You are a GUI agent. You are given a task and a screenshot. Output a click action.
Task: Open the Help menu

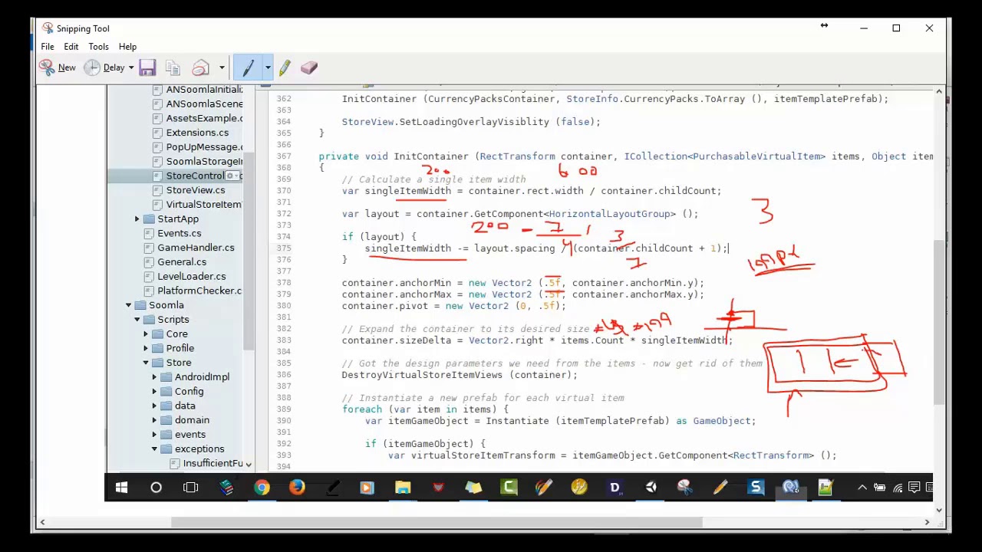tap(127, 47)
